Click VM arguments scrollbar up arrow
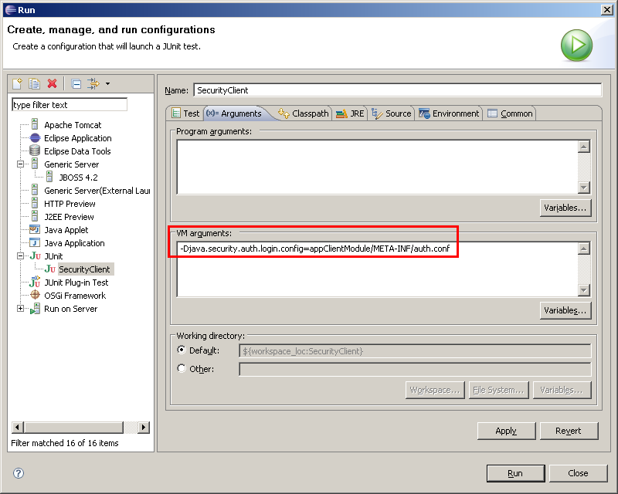This screenshot has height=494, width=618. pyautogui.click(x=584, y=249)
